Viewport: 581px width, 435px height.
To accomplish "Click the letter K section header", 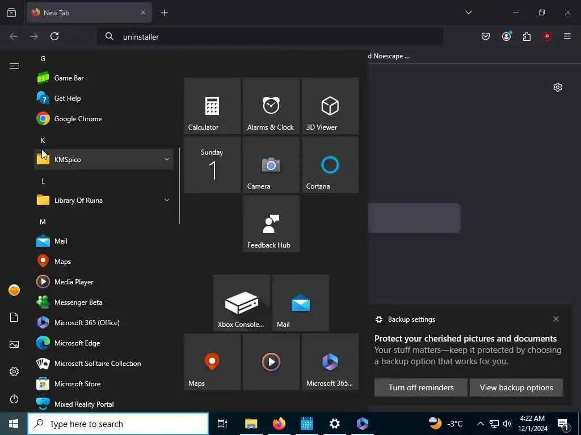I will click(x=43, y=140).
